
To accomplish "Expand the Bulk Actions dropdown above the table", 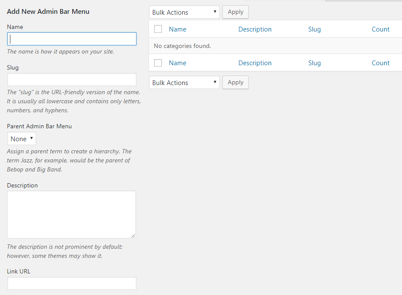I will tap(184, 12).
